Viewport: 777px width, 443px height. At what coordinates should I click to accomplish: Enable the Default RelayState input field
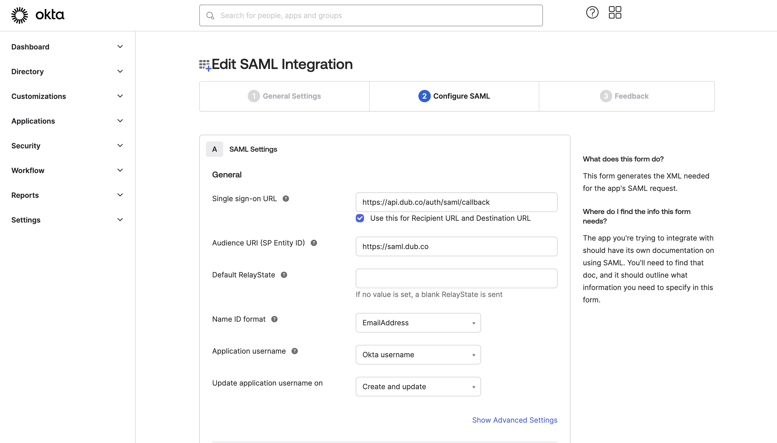tap(456, 278)
